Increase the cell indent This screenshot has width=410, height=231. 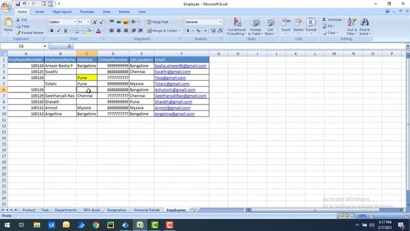point(140,31)
